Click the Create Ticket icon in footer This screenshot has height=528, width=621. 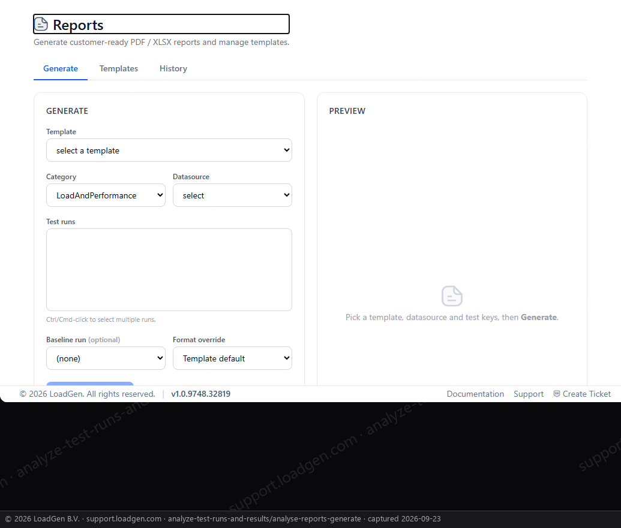coord(556,394)
